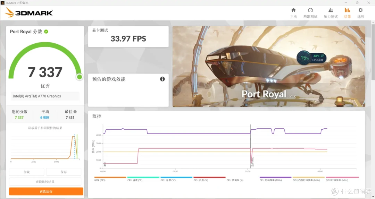This screenshot has width=375, height=199.
Task: Toggle the GPU 内存时钟频率 legend series
Action: tap(309, 179)
